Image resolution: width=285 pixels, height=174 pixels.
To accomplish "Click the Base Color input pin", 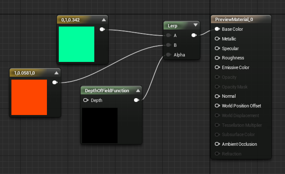I will [217, 29].
